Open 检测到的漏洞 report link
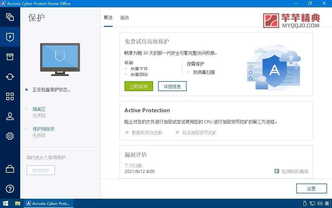This screenshot has width=332, height=208. (x=295, y=171)
